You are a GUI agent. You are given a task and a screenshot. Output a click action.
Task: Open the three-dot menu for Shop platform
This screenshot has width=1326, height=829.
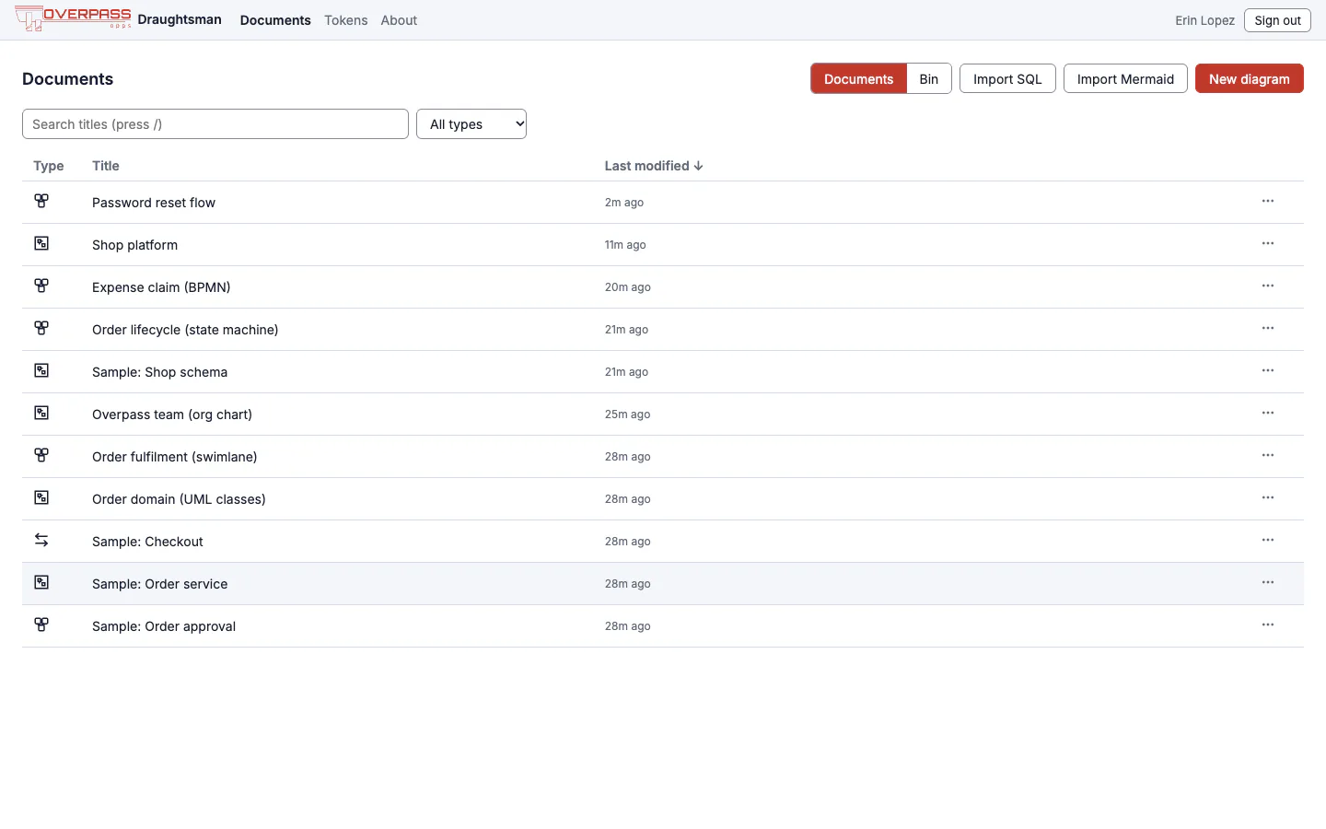point(1268,243)
